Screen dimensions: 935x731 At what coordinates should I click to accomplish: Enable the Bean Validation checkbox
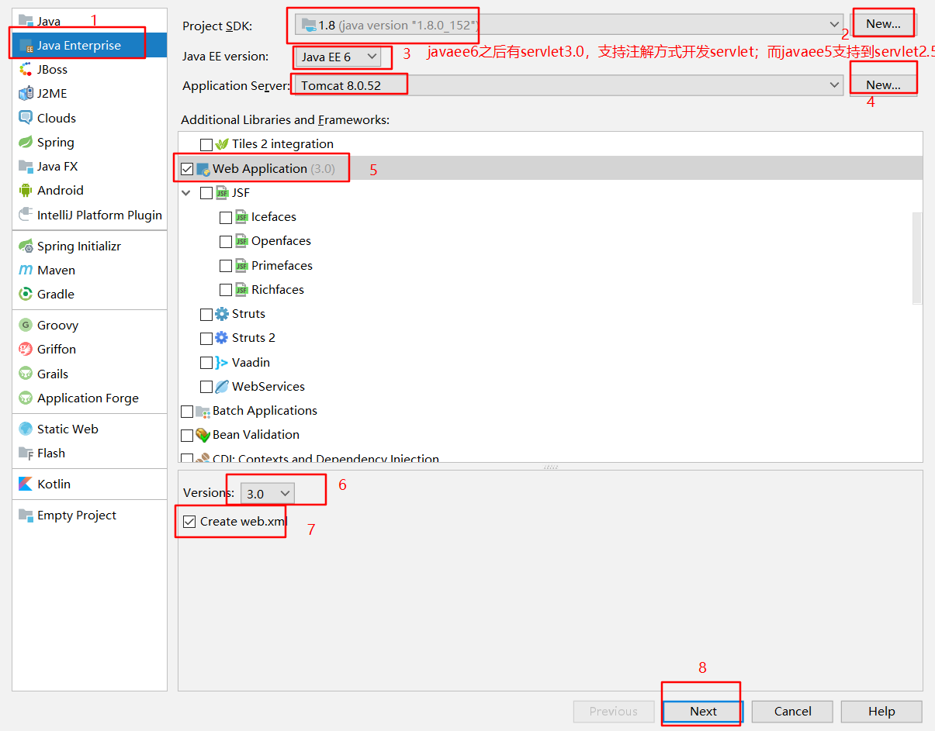tap(187, 436)
